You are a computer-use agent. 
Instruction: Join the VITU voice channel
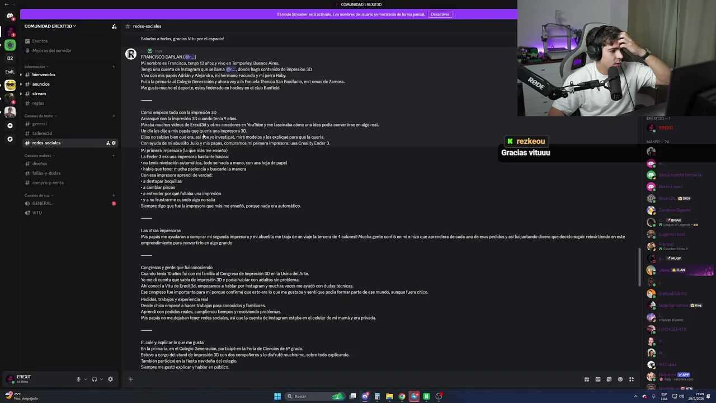pyautogui.click(x=70, y=213)
